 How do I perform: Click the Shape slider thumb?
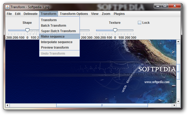point(28,30)
